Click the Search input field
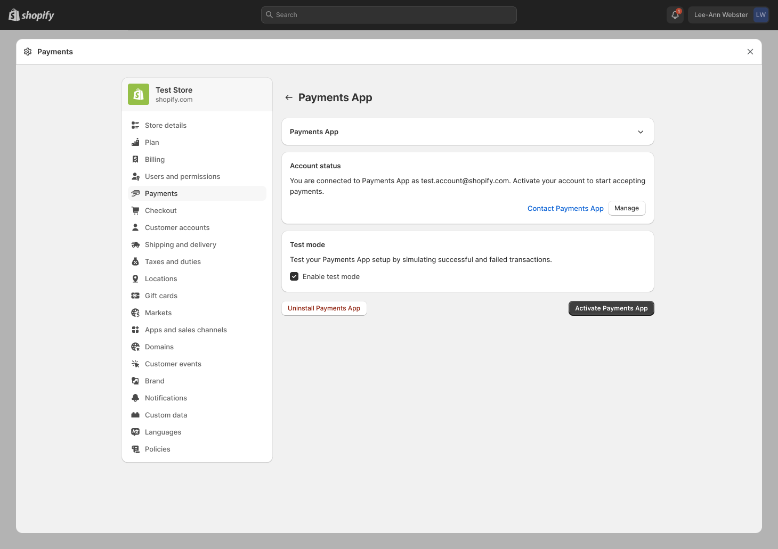The image size is (778, 549). tap(389, 15)
